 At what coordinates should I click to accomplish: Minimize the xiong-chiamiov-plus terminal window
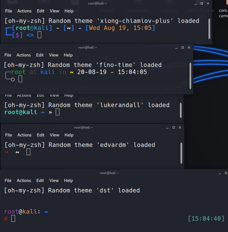coord(196,3)
